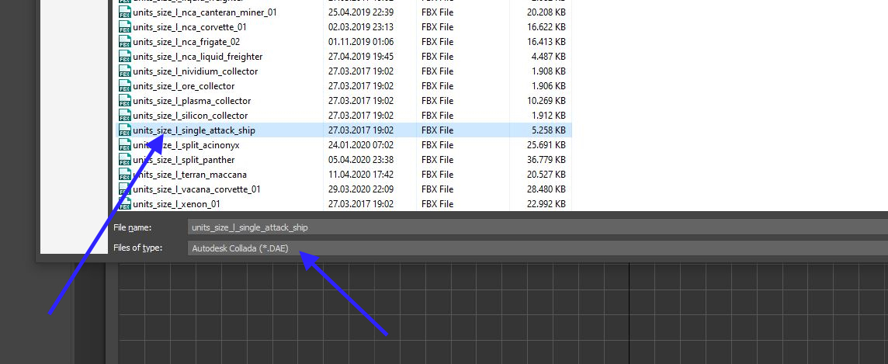888x364 pixels.
Task: Select the icon next to units_size_l_terran_maccana
Action: [124, 175]
